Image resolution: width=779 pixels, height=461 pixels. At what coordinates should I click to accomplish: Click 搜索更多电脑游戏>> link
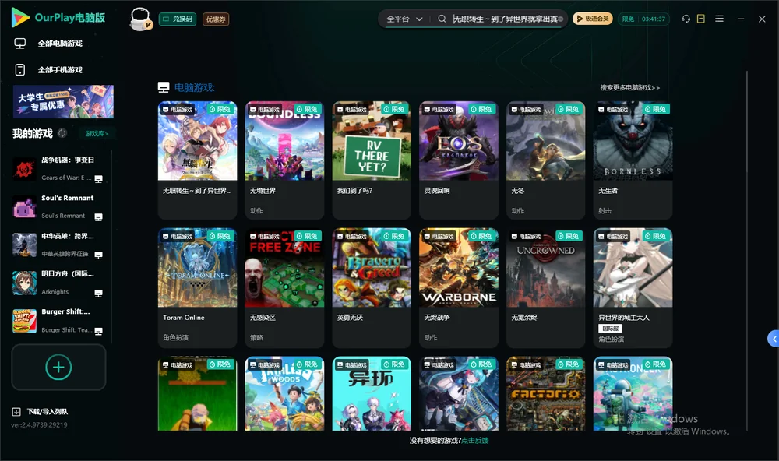(x=629, y=87)
